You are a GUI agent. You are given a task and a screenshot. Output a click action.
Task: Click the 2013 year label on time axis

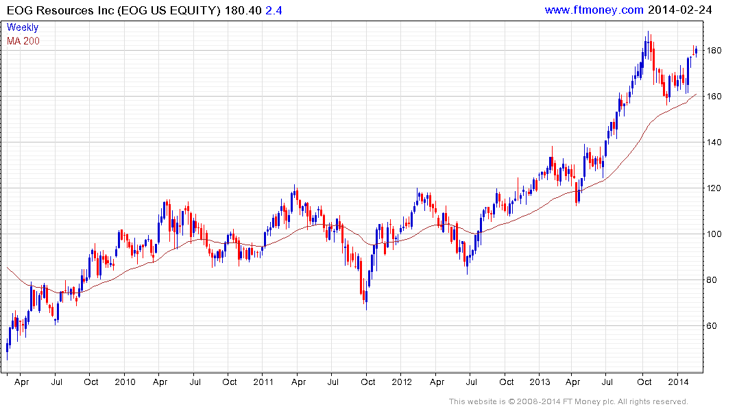[x=540, y=382]
